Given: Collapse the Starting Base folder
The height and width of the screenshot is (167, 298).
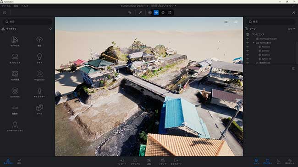Looking at the screenshot, I should (x=254, y=43).
